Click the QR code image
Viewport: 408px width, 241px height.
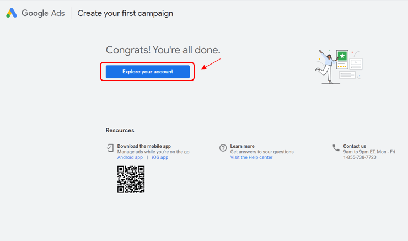[x=131, y=179]
